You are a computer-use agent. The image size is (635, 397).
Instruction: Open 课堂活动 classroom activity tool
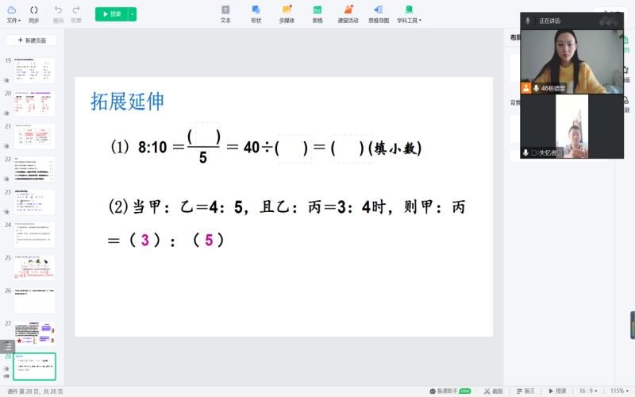tap(347, 13)
